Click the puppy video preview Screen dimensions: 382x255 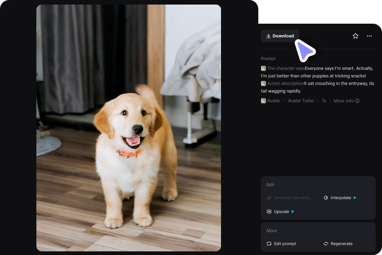(129, 128)
